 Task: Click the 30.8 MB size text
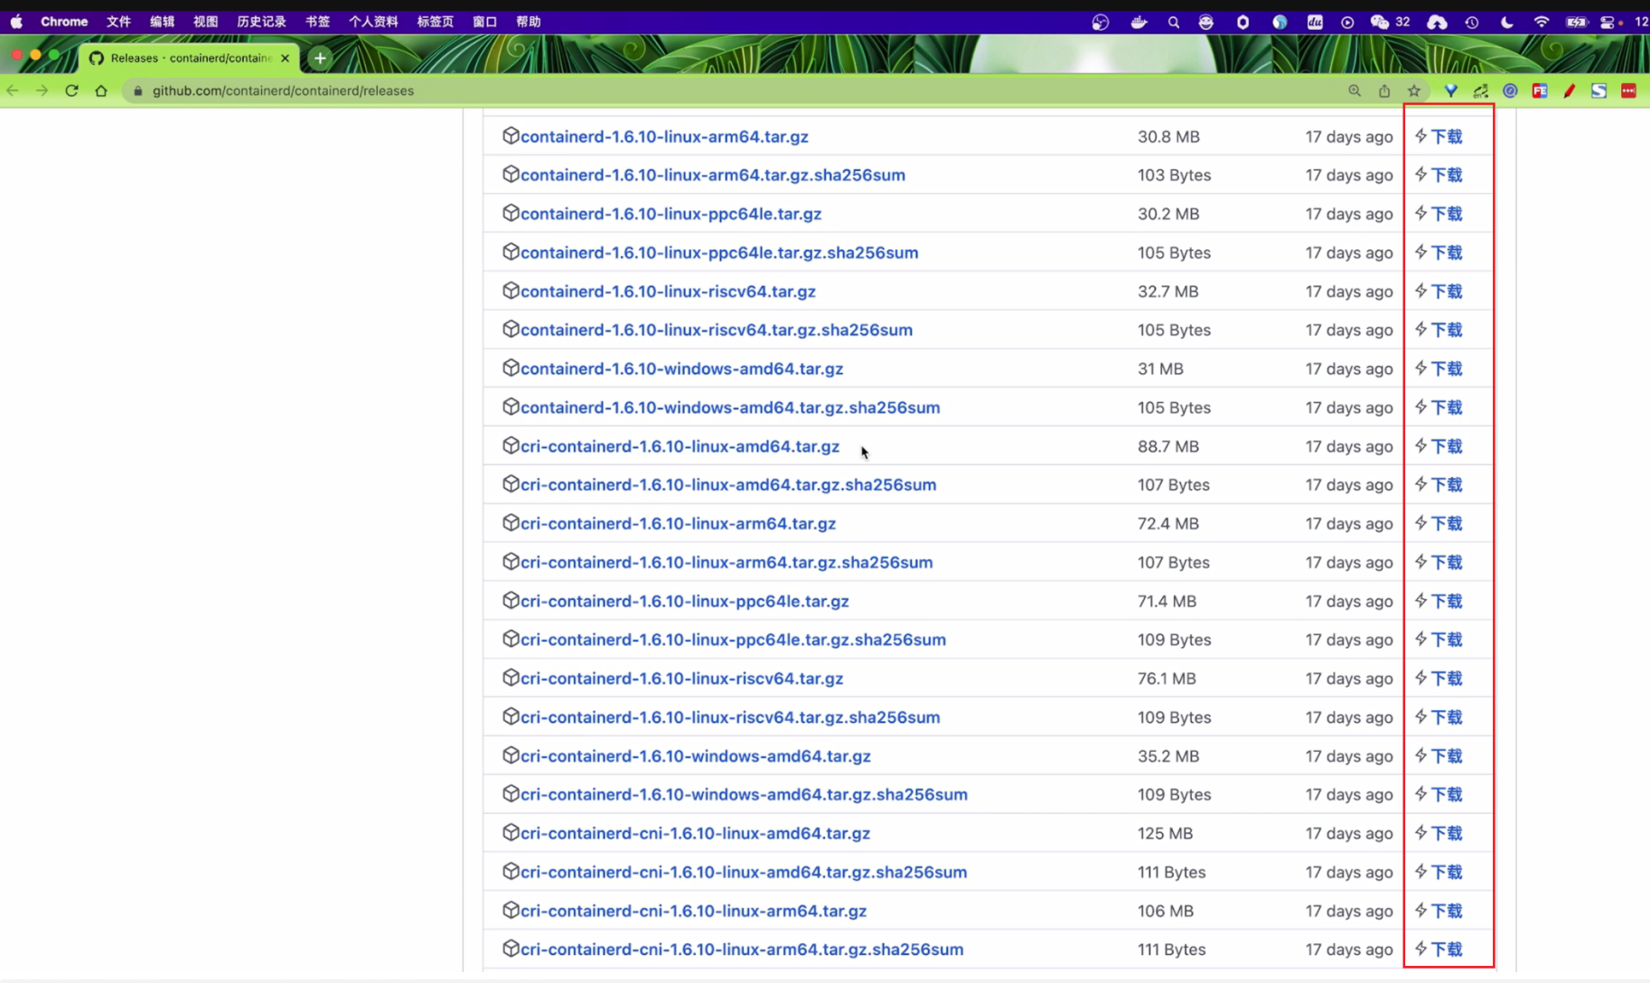1168,136
